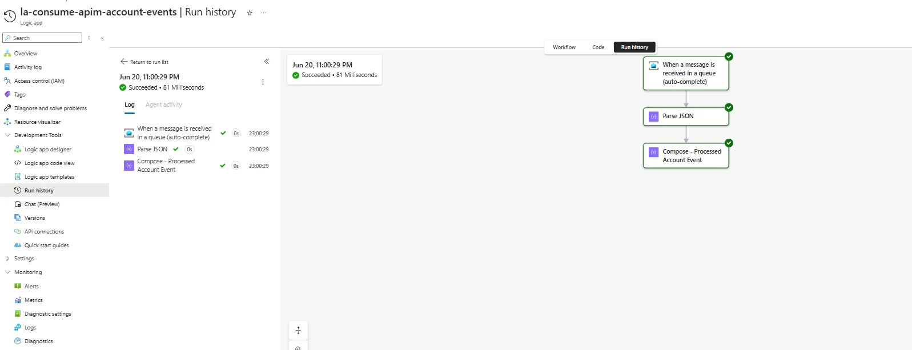The image size is (912, 350).
Task: Click 'Succeeded • 81 Milliseconds' in log panel
Action: (166, 88)
